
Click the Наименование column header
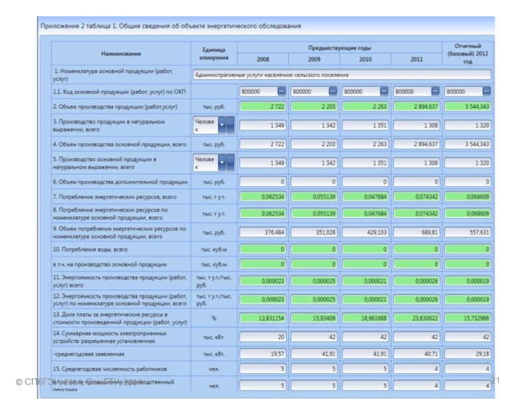tap(121, 53)
